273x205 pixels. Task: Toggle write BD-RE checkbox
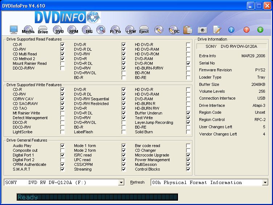point(188,127)
